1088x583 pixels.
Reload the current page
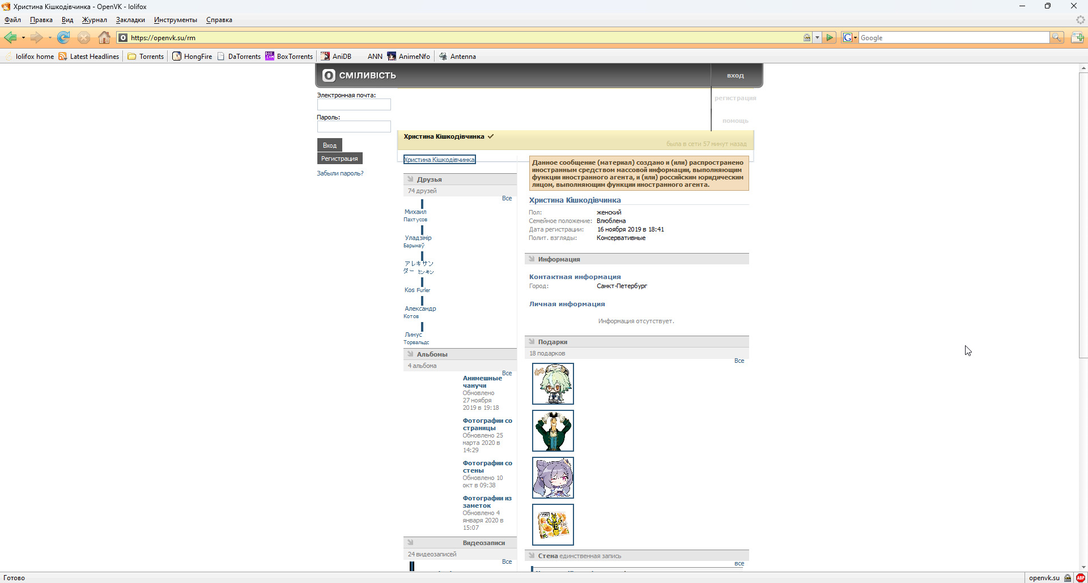pos(63,38)
